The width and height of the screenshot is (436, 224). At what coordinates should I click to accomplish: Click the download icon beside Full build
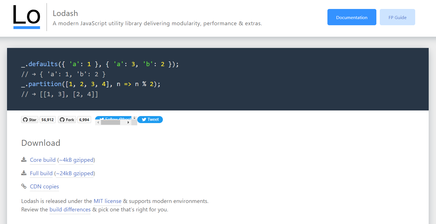tap(24, 173)
